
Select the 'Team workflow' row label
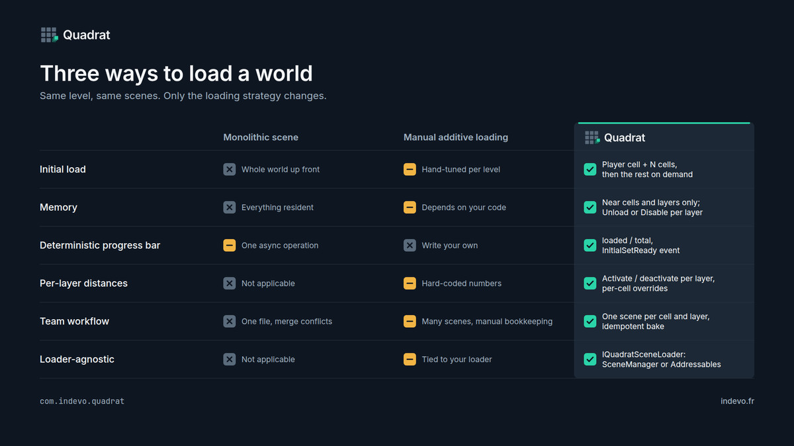(74, 321)
